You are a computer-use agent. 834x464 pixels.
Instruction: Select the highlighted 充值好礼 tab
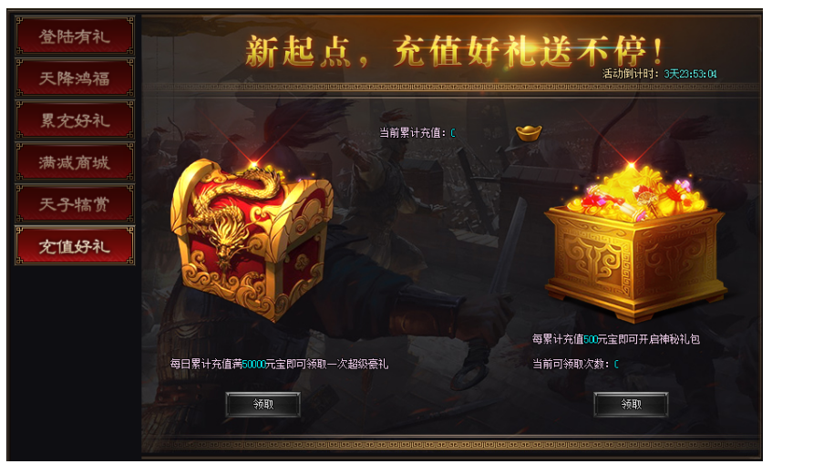(x=75, y=246)
